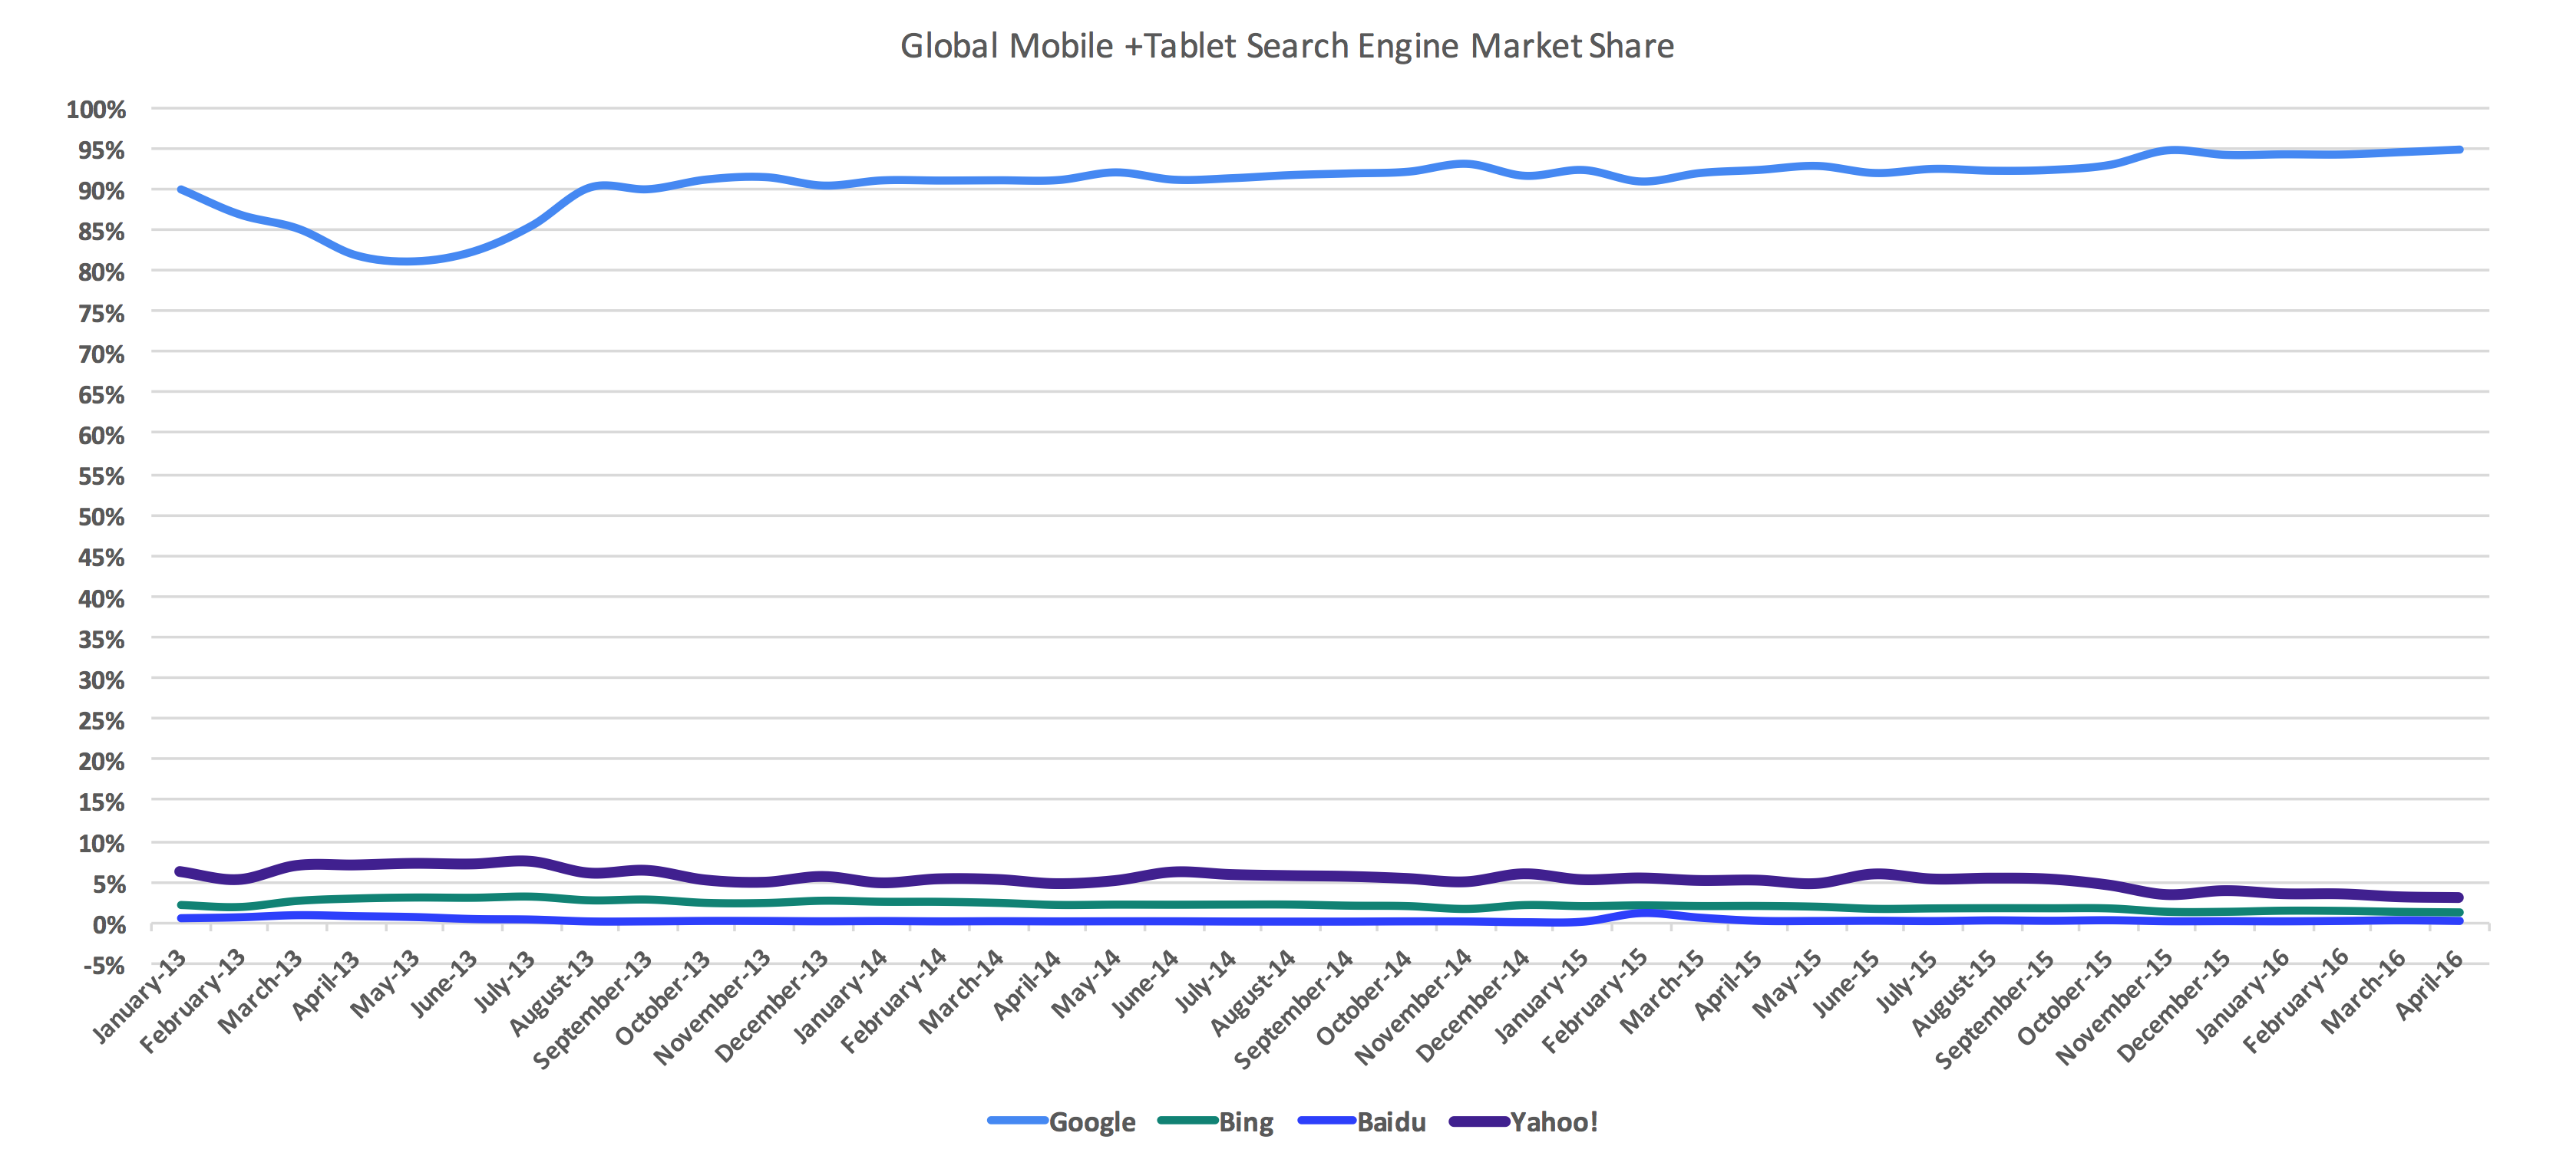Click the 45% y-axis label
Viewport: 2576px width, 1169px height.
point(102,558)
